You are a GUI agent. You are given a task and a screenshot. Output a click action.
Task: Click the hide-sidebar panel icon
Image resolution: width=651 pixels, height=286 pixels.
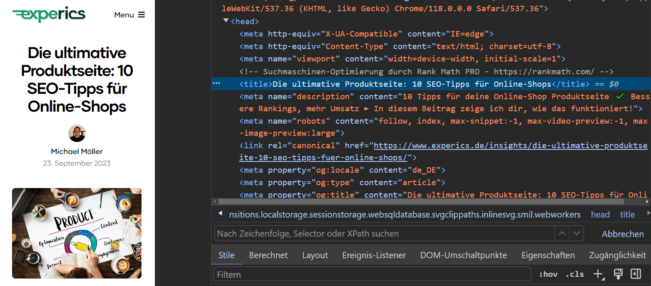636,274
